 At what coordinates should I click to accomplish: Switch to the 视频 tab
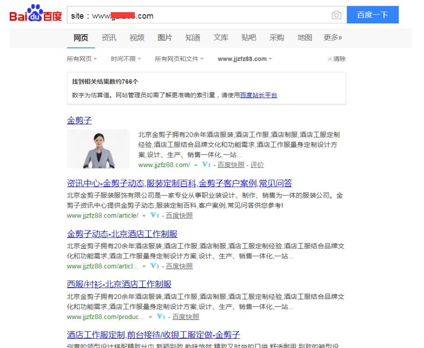pyautogui.click(x=137, y=38)
